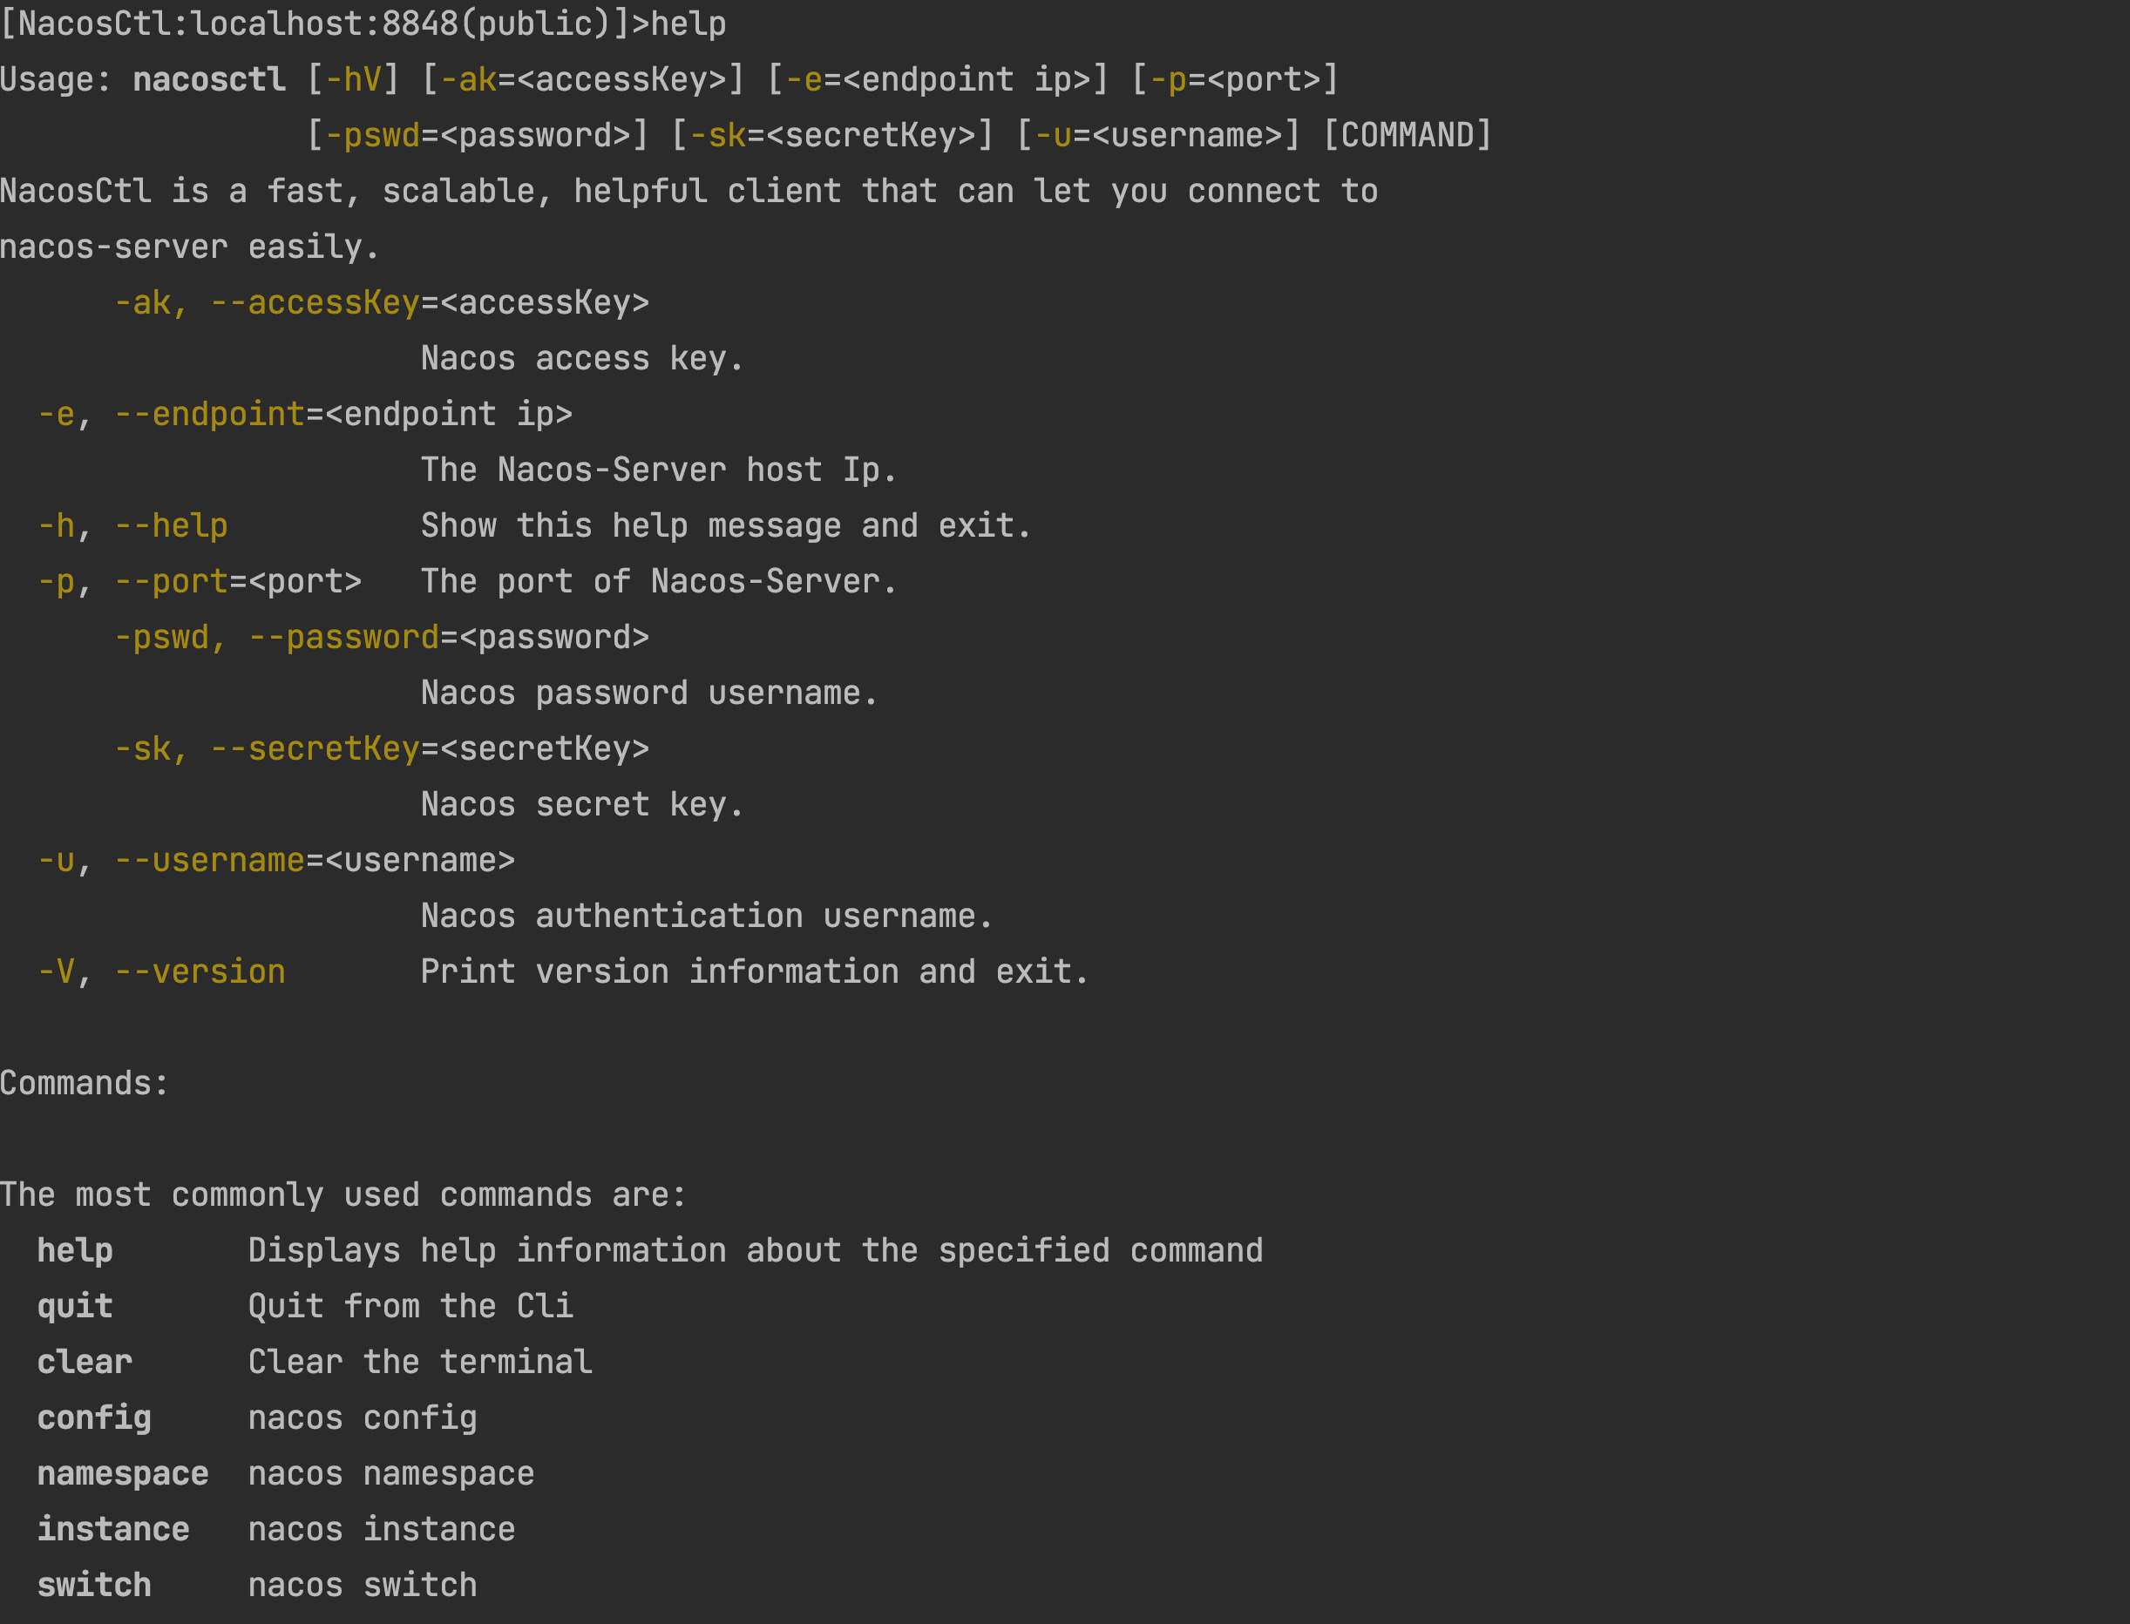Click the -V, --version option
2130x1624 pixels.
161,971
